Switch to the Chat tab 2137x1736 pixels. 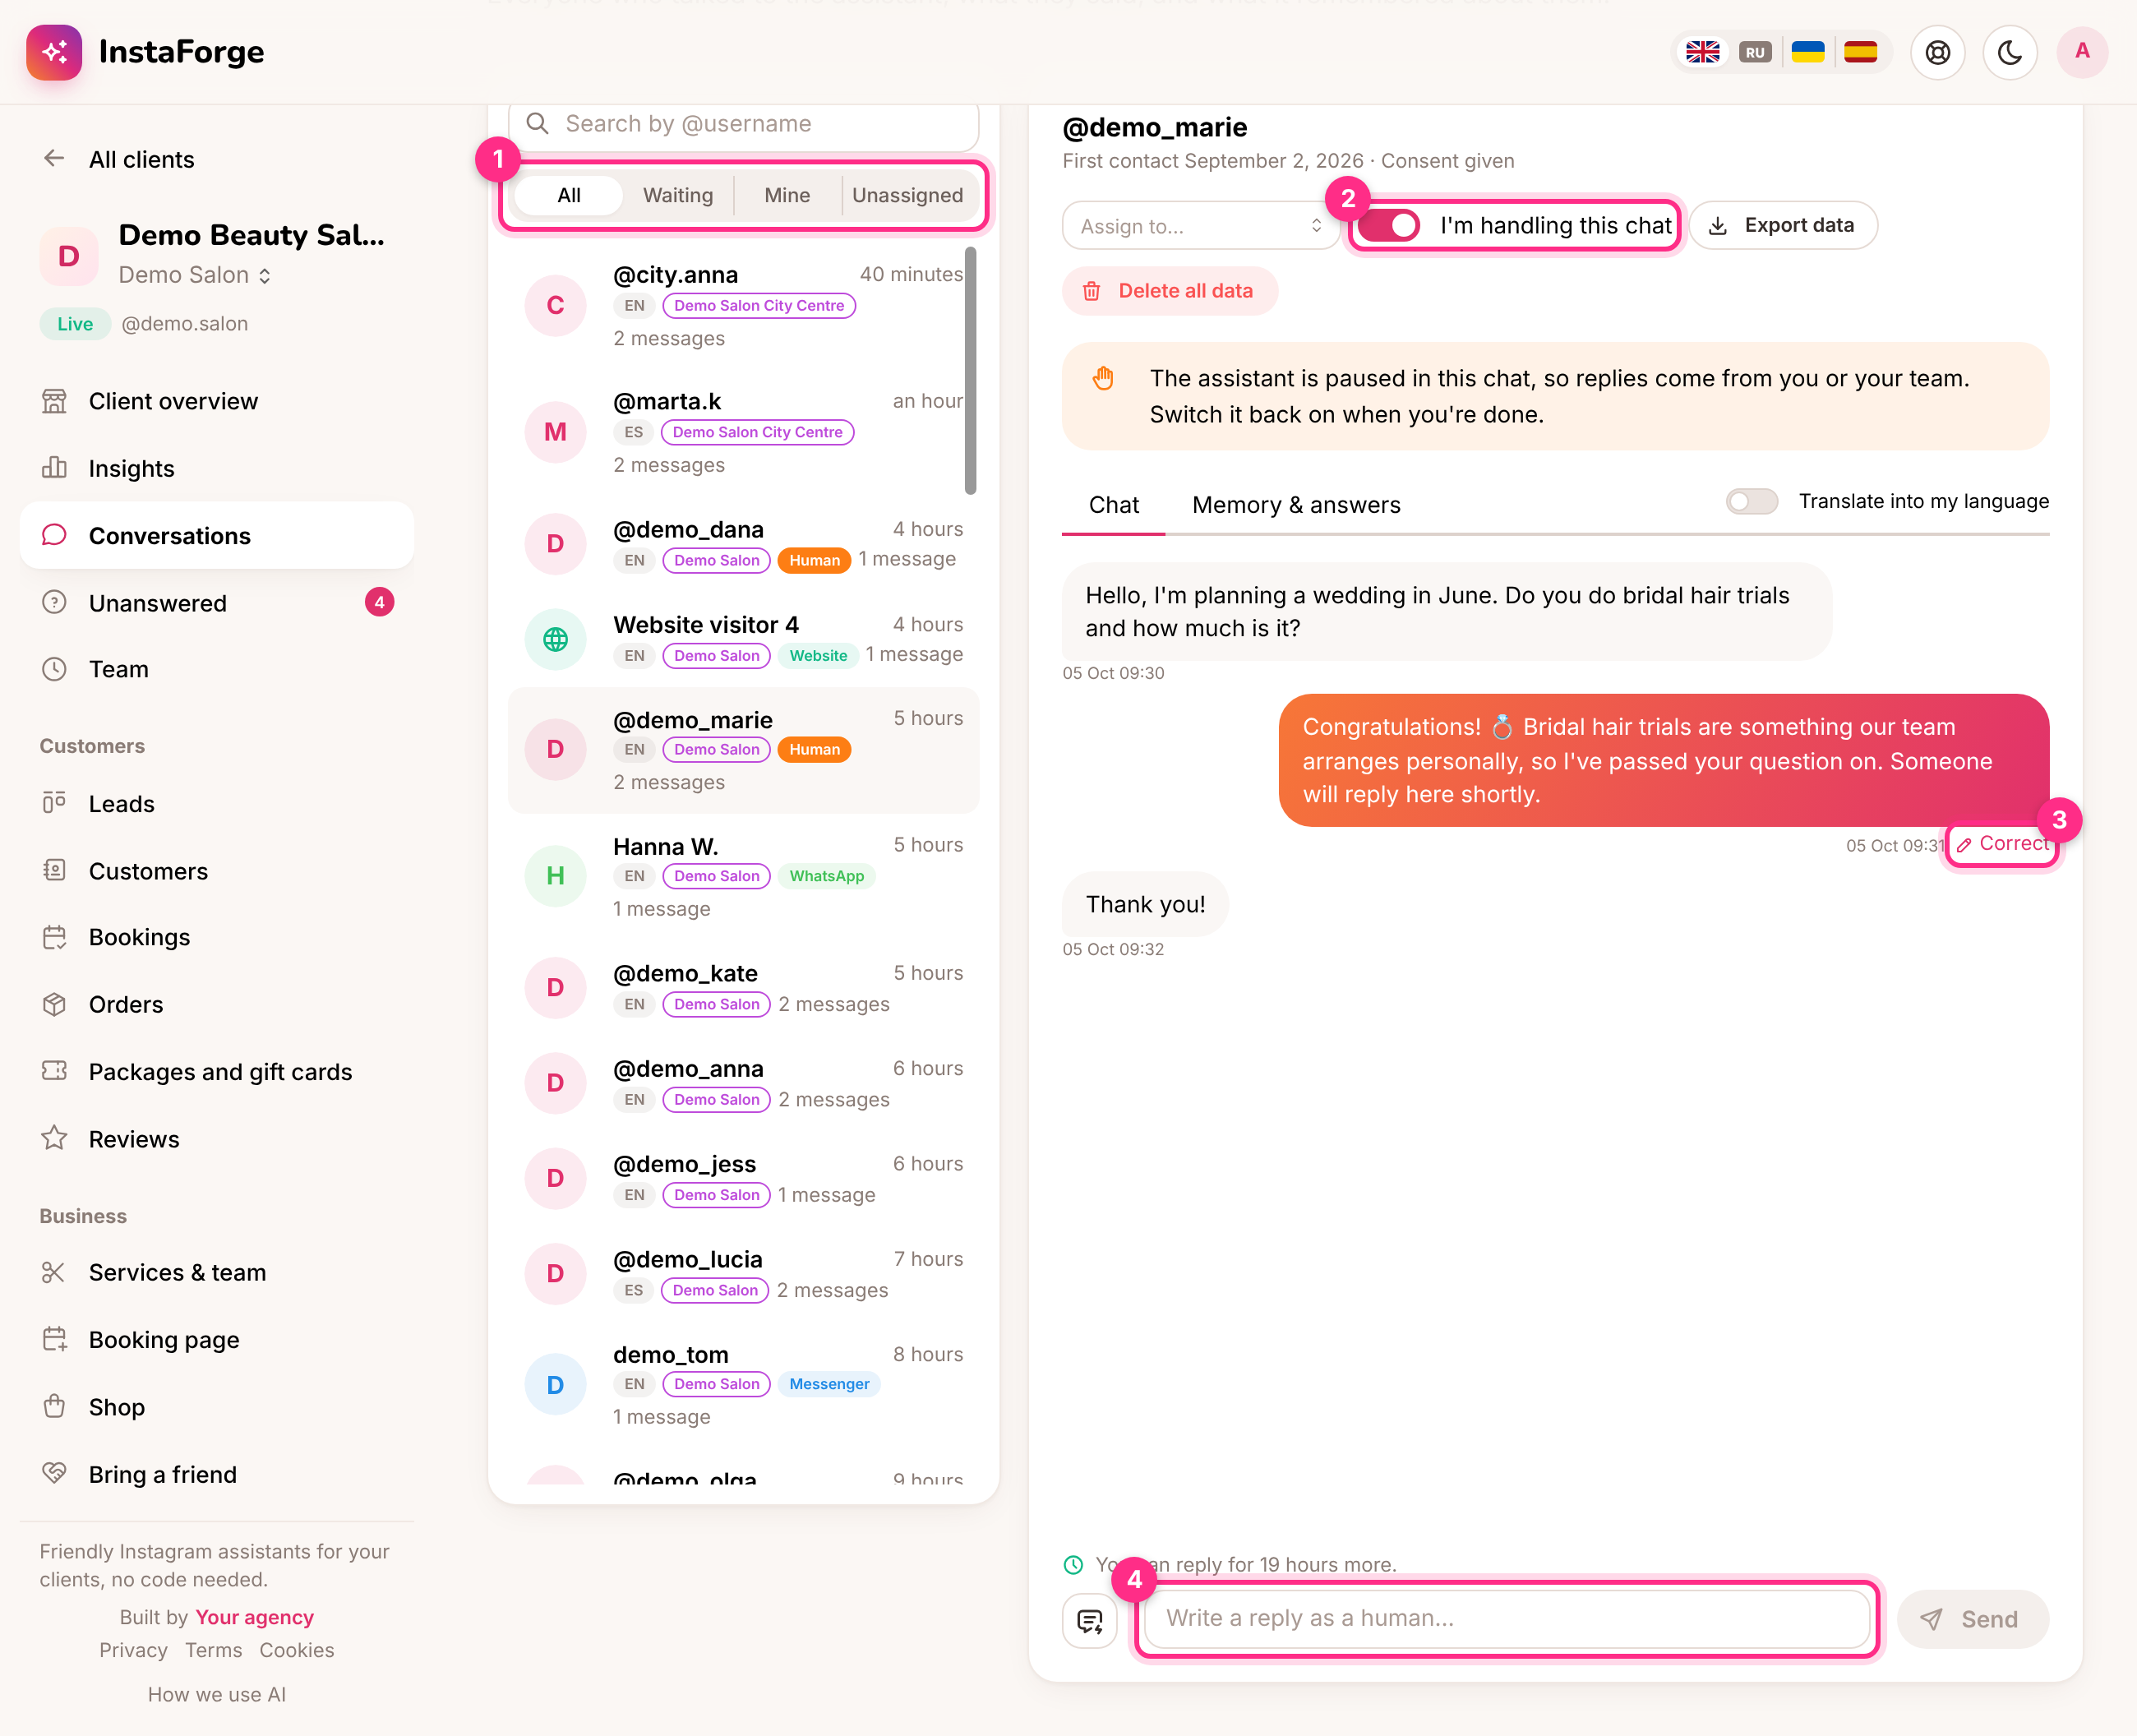(x=1113, y=505)
